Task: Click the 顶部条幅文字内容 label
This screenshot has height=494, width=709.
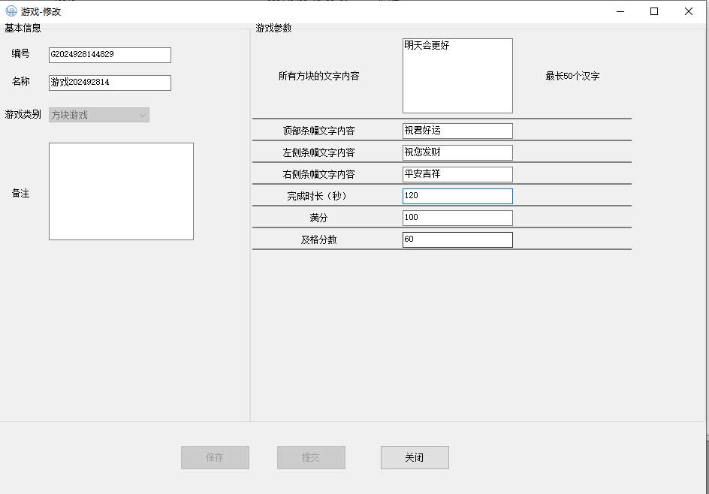Action: (x=318, y=131)
